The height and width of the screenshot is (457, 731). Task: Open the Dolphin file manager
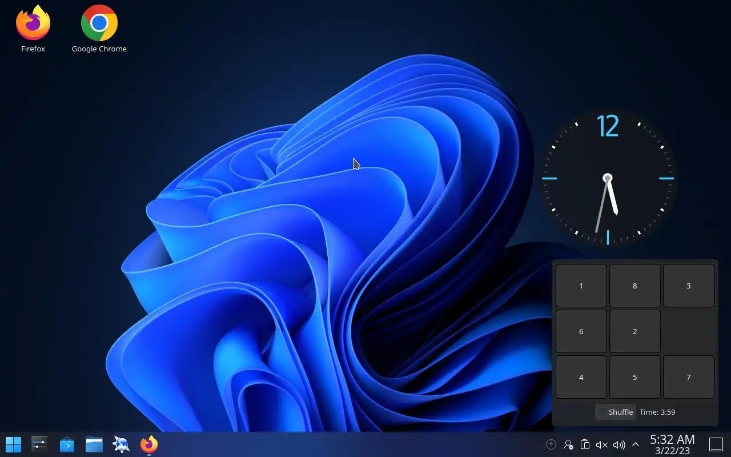(x=94, y=444)
